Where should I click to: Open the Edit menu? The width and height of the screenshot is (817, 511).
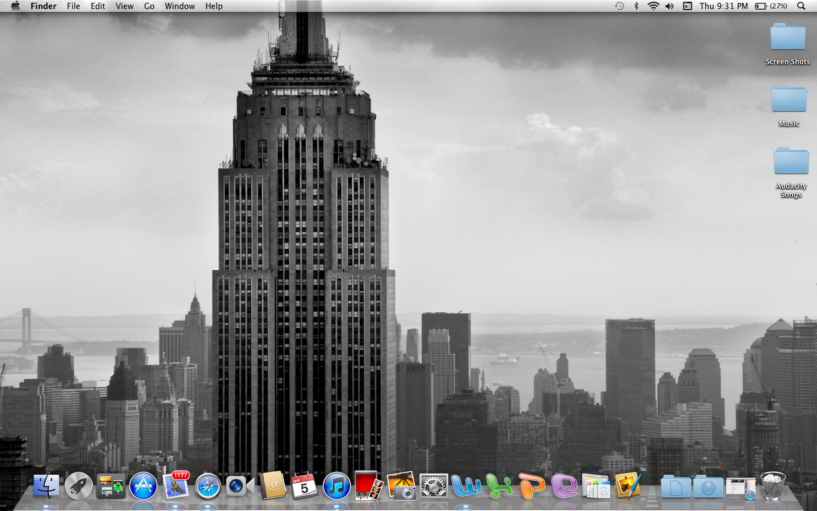point(98,6)
